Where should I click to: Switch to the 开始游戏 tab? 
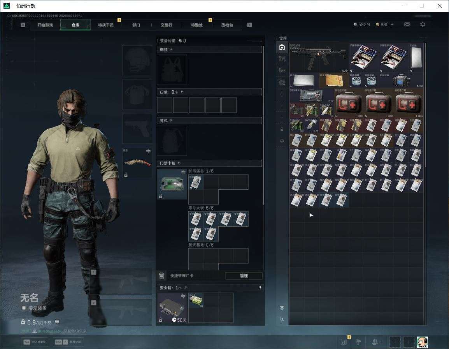pos(45,25)
